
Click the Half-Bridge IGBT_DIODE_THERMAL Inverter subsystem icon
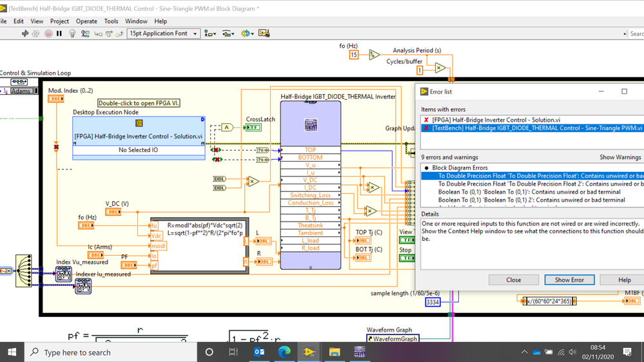click(311, 125)
